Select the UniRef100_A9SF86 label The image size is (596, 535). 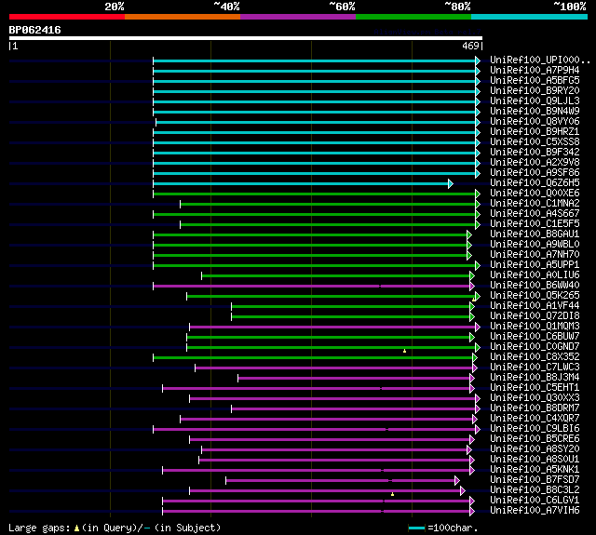coord(535,173)
